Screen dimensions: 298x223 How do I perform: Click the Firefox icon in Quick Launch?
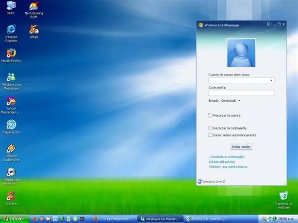point(35,219)
